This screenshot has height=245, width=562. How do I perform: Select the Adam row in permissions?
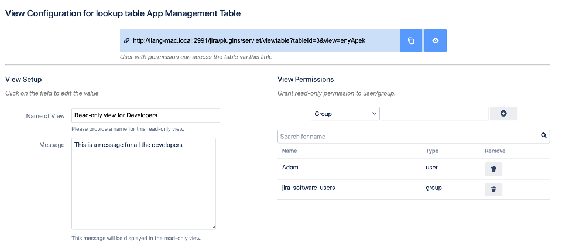pos(290,168)
